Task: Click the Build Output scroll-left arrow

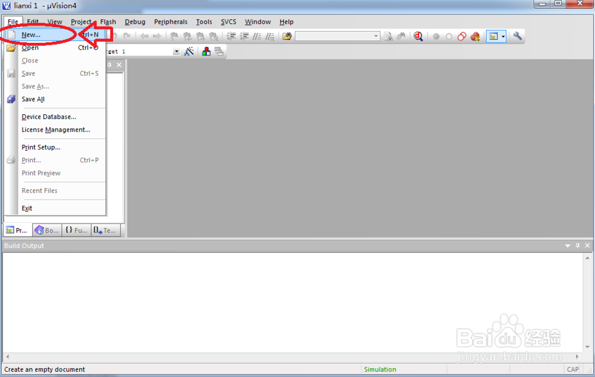Action: pyautogui.click(x=8, y=357)
